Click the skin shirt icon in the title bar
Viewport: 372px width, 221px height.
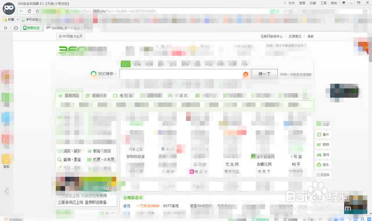coord(343,3)
